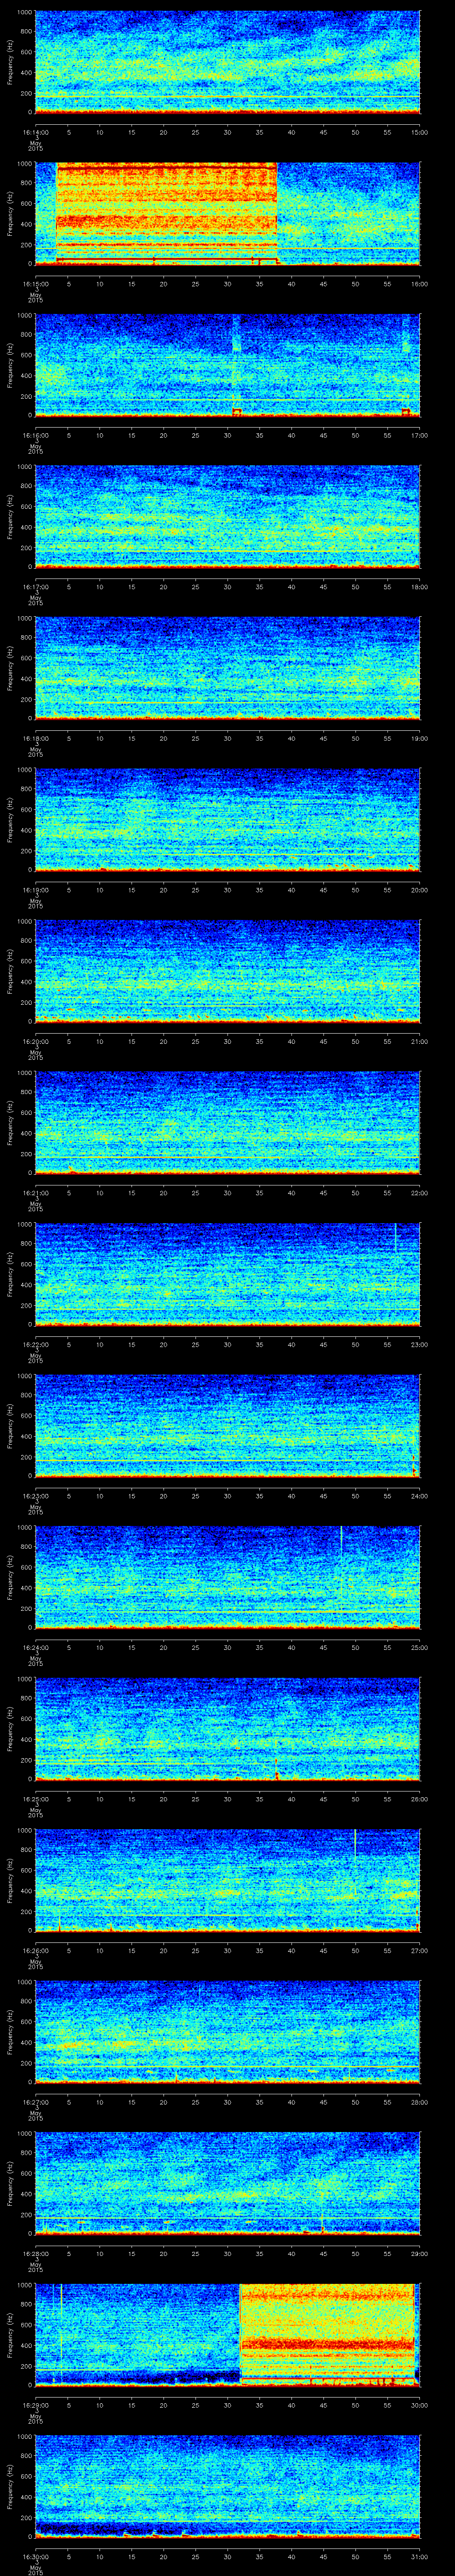Screen dimensions: 455x2576
Task: Open the spectrogram panel starting at 16:28:00
Action: [x=228, y=2183]
